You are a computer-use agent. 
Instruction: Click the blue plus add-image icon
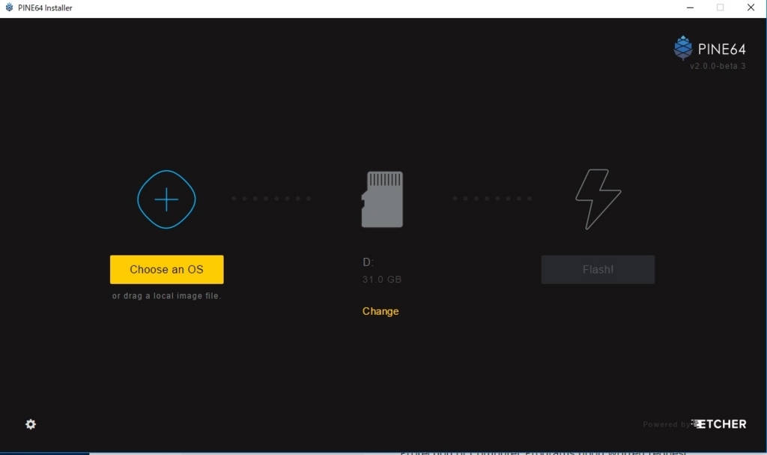click(166, 199)
